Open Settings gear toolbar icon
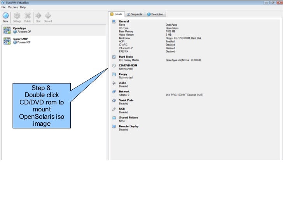Viewport: 283px width, 212px height. [17, 16]
